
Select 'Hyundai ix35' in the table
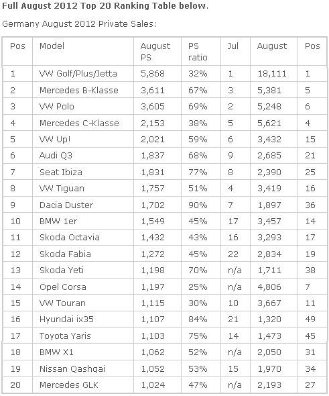(x=66, y=319)
